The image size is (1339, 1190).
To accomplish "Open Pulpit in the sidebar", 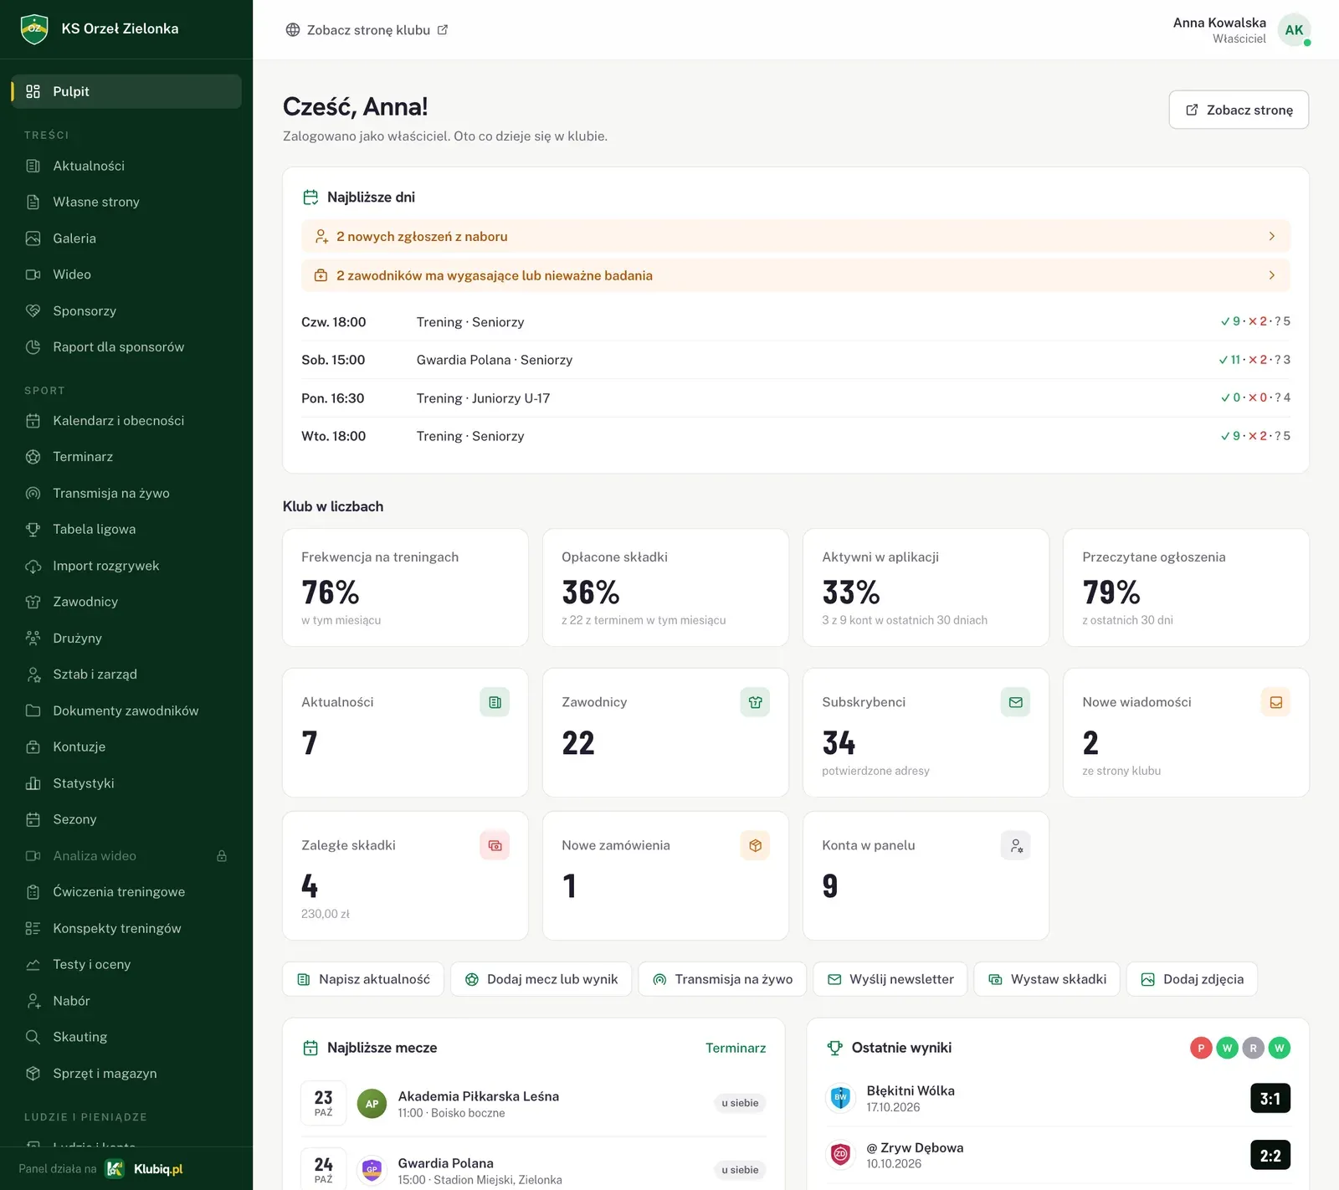I will coord(126,91).
